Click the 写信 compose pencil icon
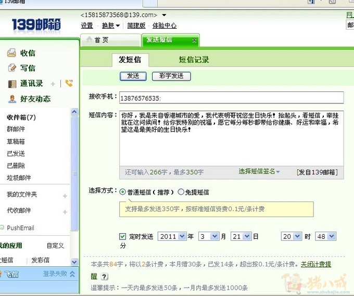The image size is (354, 296). 12,68
